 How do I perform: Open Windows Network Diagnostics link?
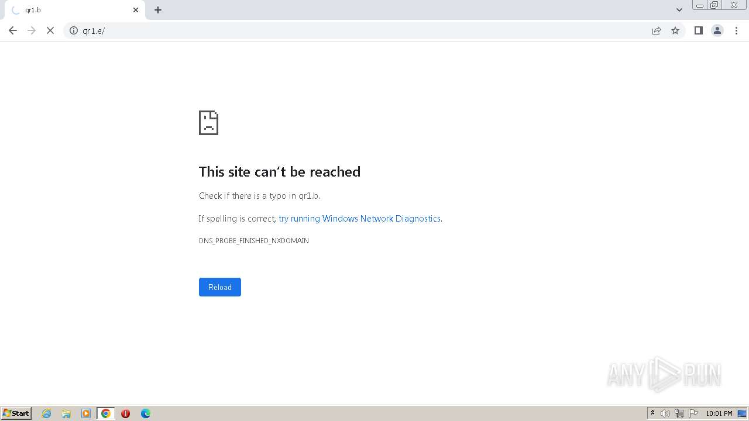tap(359, 219)
